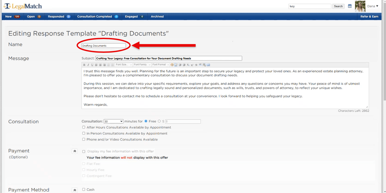Collapse the Payment section

[x=75, y=151]
